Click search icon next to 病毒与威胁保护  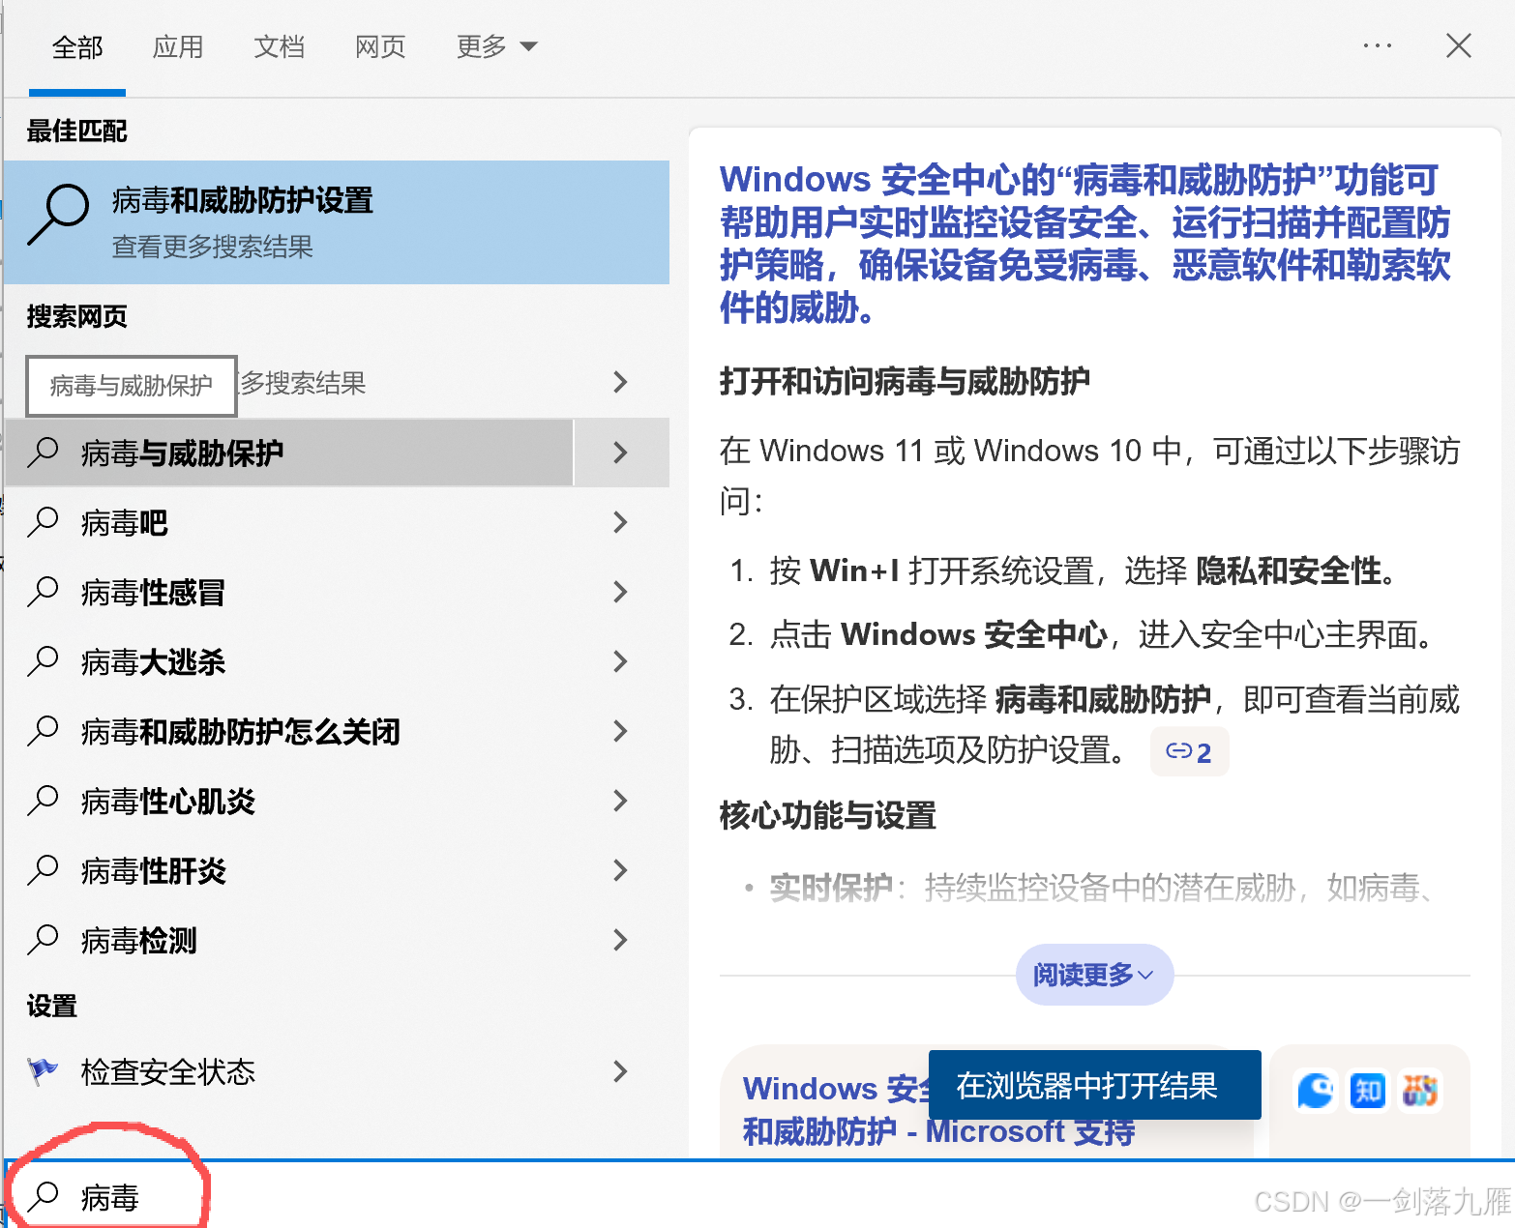coord(43,453)
